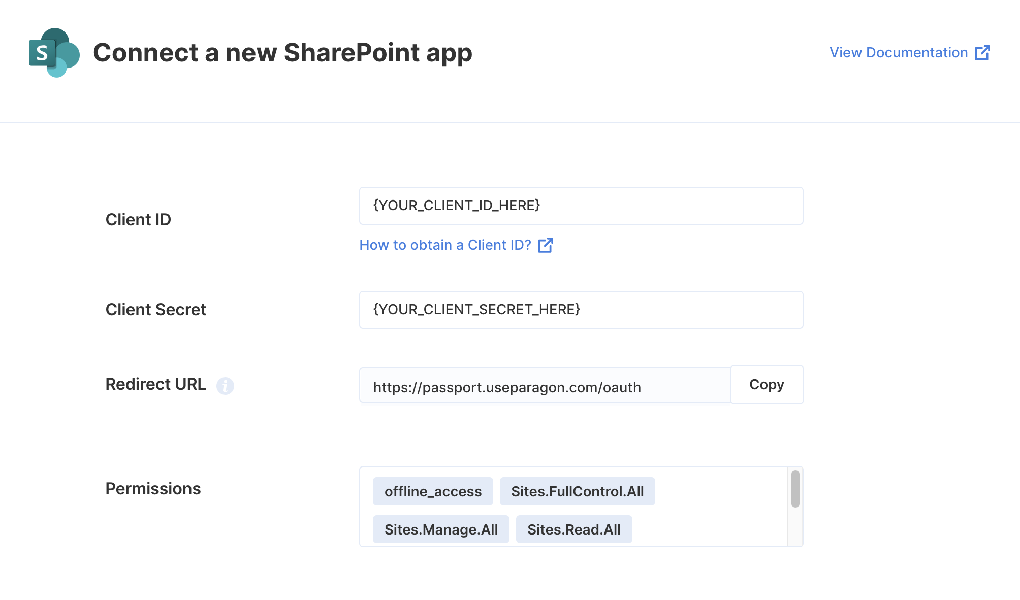
Task: Select the Sites.Manage.All permission tag
Action: click(441, 529)
